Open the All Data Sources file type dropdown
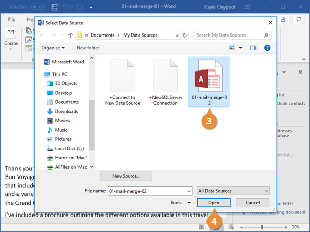 [x=233, y=191]
